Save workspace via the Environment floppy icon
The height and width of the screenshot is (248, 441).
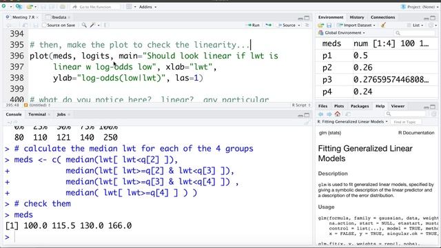pyautogui.click(x=329, y=25)
